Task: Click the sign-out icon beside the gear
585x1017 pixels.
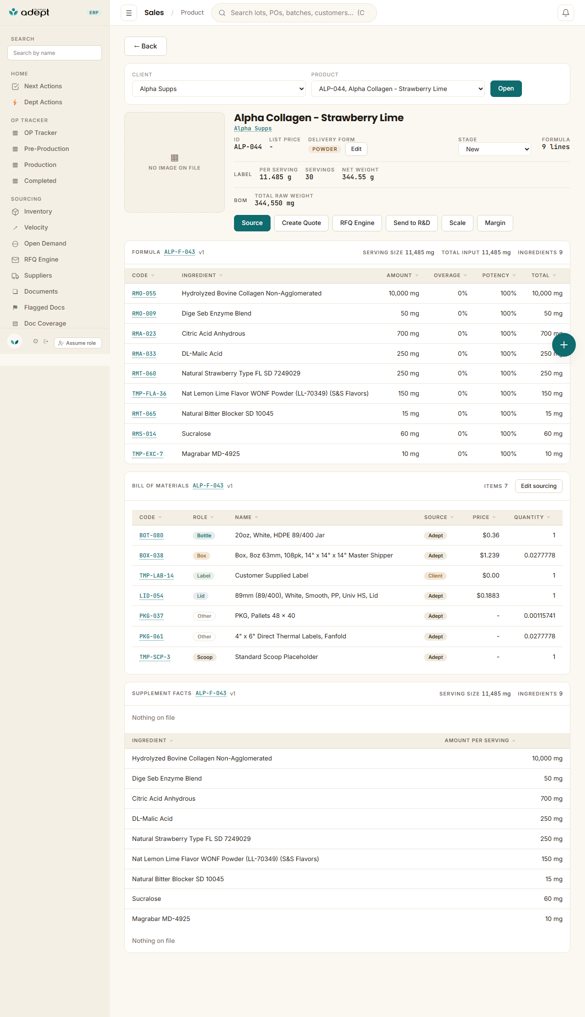Action: pos(46,342)
